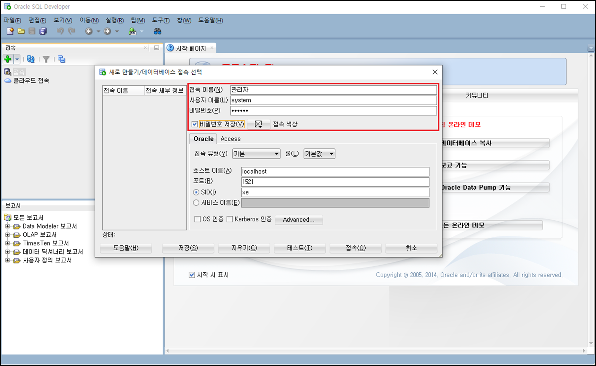Click the help icon on 시작 페이지 tab

[170, 48]
